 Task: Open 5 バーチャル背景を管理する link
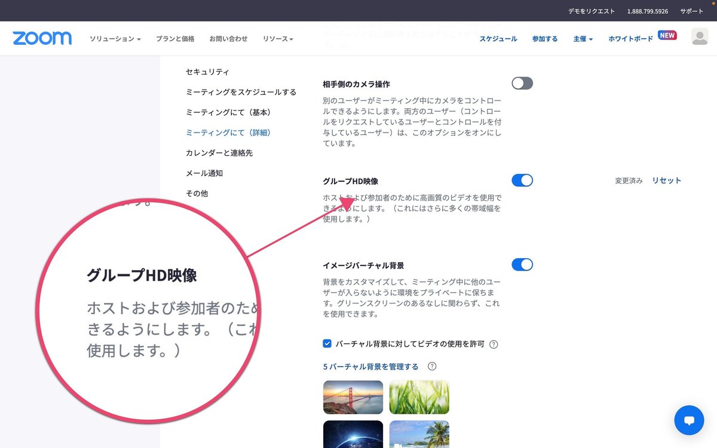[370, 367]
